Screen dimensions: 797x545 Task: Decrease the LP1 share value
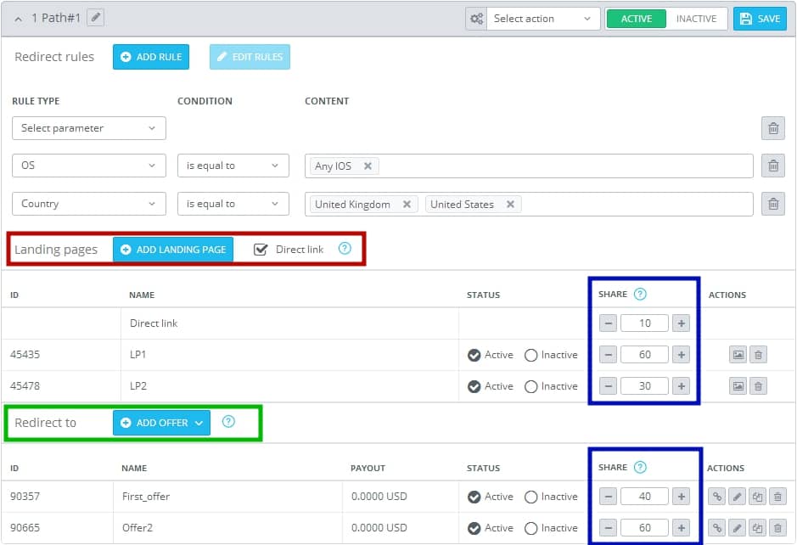(x=608, y=355)
